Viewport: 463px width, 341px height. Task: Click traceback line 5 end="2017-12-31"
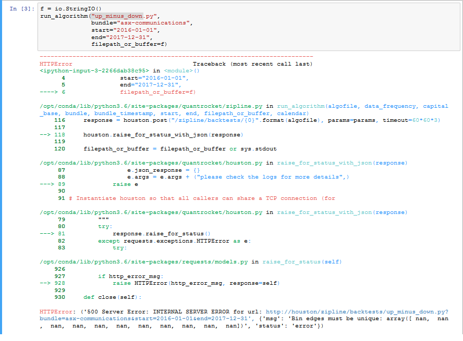[149, 85]
